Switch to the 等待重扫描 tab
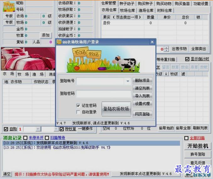Image resolution: width=213 pixels, height=179 pixels. pos(166,59)
